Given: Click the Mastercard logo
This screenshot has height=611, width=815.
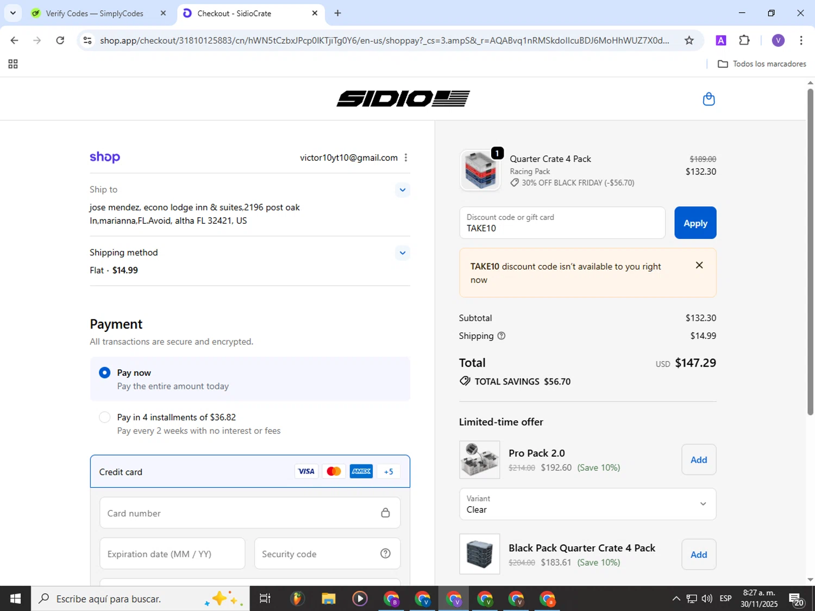Looking at the screenshot, I should (x=334, y=471).
